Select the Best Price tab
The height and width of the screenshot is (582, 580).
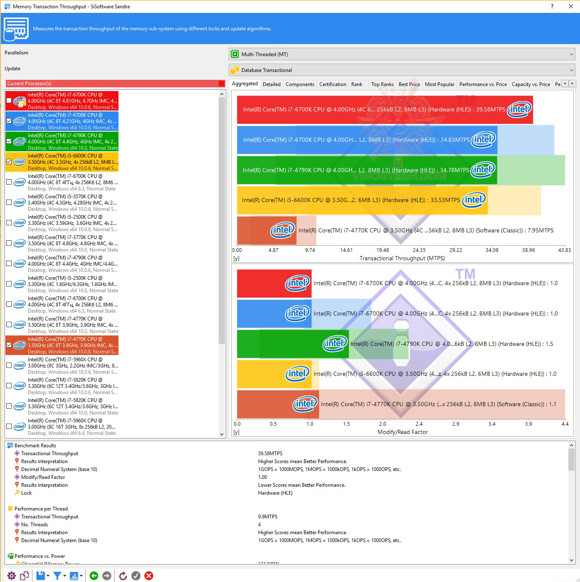(409, 84)
